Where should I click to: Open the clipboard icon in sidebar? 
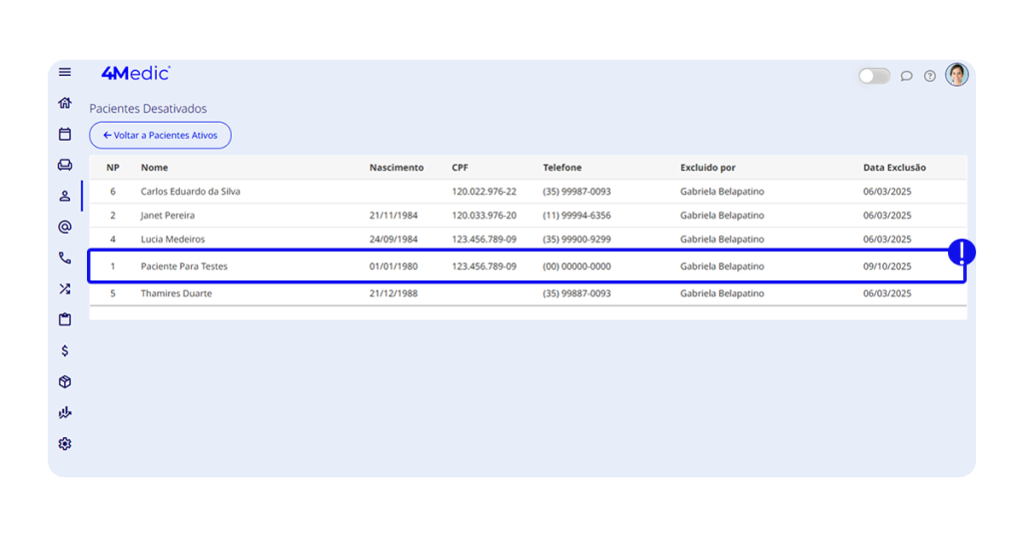[65, 320]
